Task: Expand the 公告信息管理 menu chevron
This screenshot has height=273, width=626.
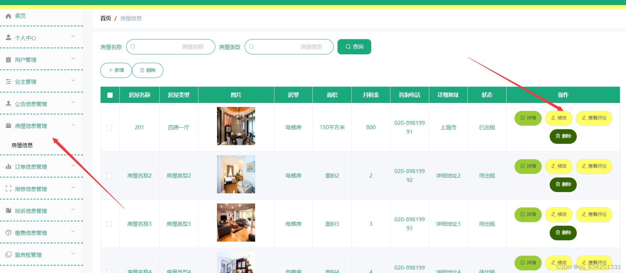Action: tap(73, 103)
